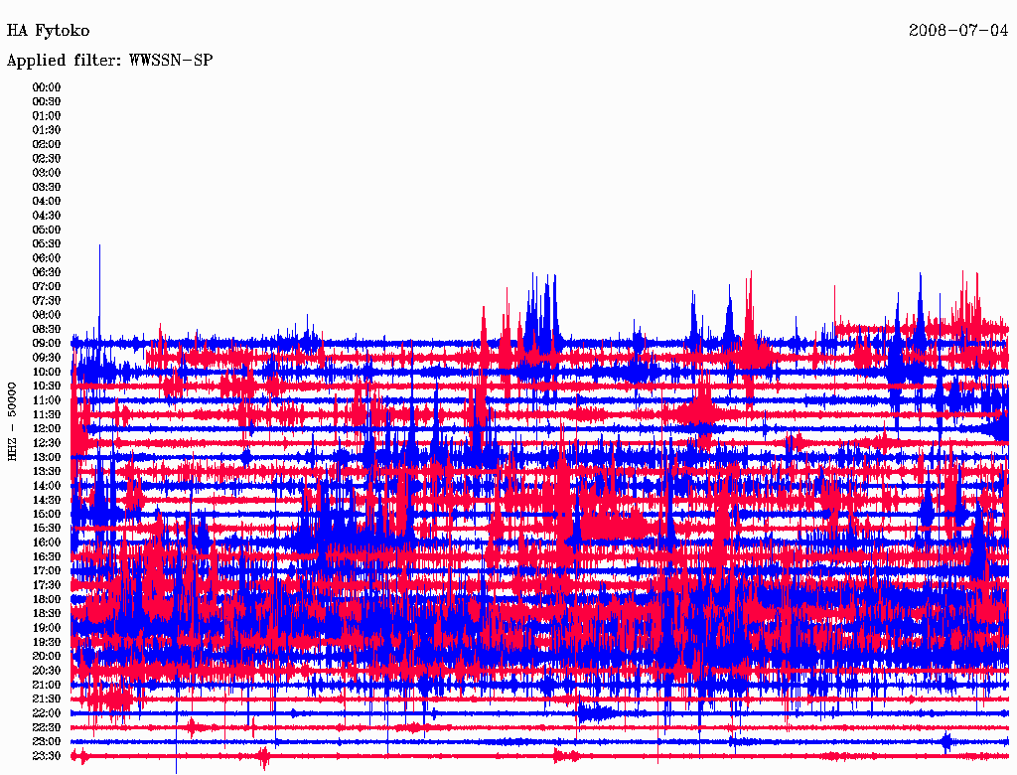
Task: Select the 05:30 time label
Action: pyautogui.click(x=47, y=244)
